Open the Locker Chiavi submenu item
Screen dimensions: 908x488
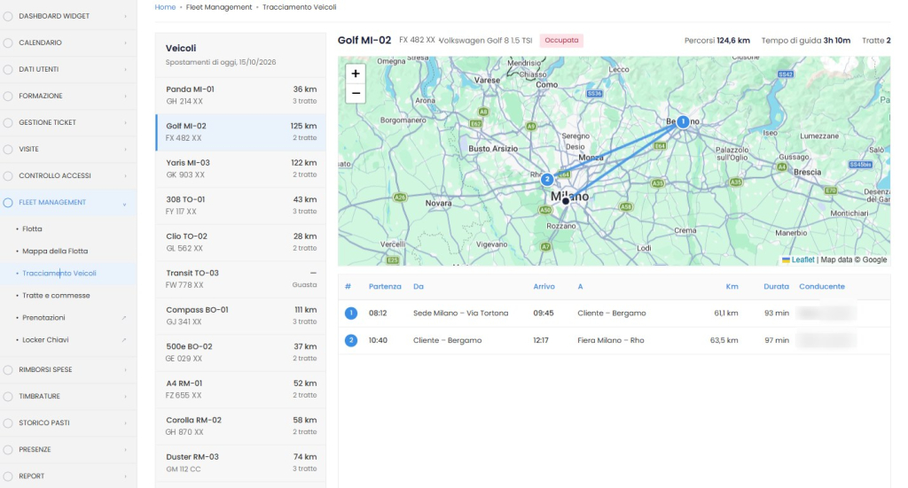tap(45, 340)
